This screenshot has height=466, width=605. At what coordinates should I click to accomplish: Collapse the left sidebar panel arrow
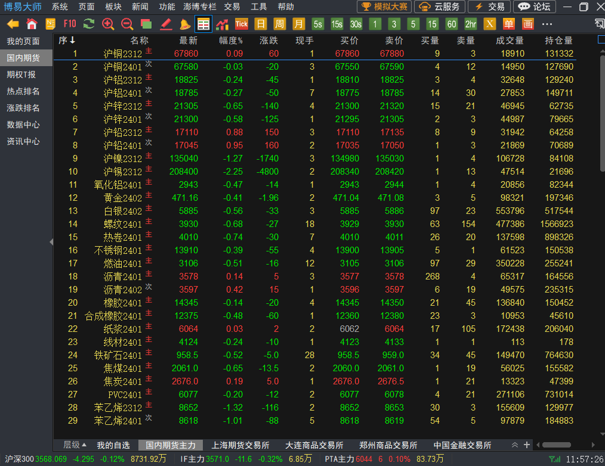pos(51,241)
